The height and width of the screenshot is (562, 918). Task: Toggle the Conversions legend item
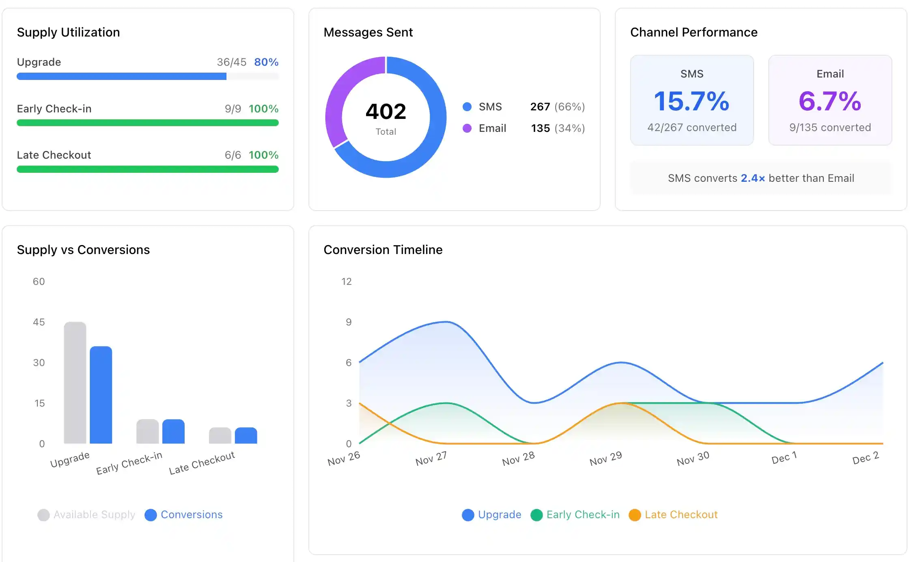pyautogui.click(x=184, y=515)
